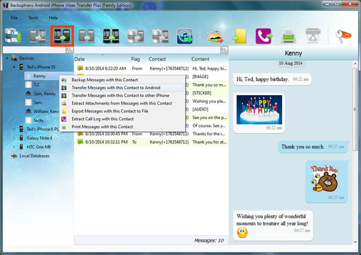Click the Delete recycle bin toolbar icon
The width and height of the screenshot is (361, 255).
coord(313,35)
